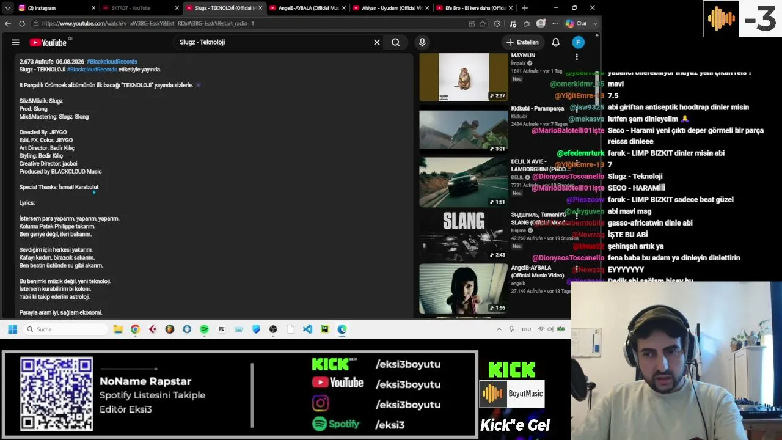Click the AngelB-AYBALA video thumbnail
Image resolution: width=782 pixels, height=440 pixels.
click(464, 289)
